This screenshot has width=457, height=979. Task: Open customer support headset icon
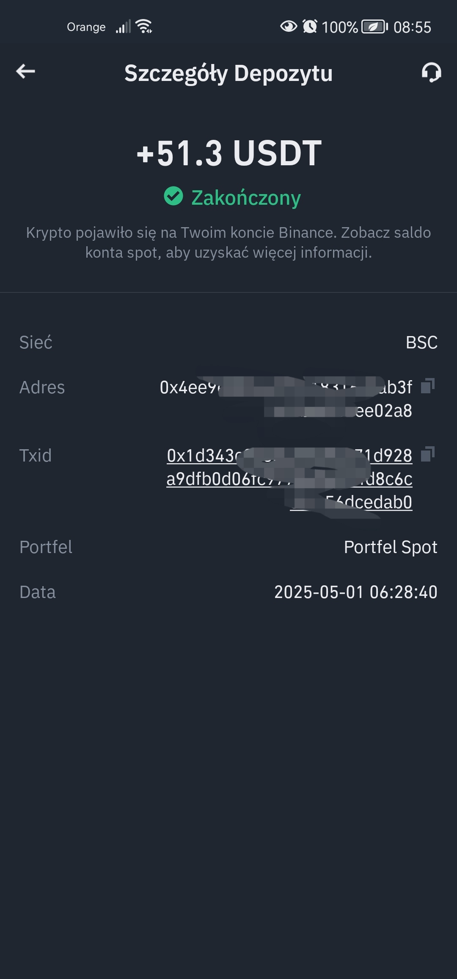(x=431, y=72)
